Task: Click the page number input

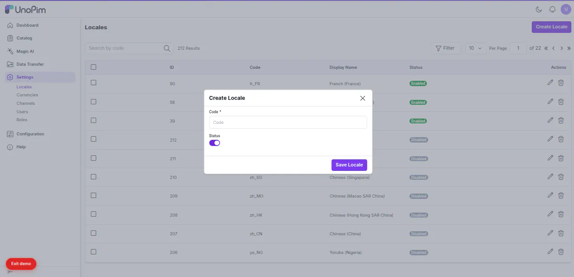Action: (518, 48)
